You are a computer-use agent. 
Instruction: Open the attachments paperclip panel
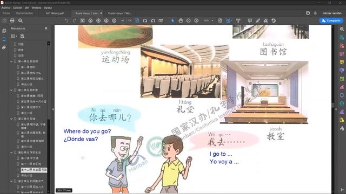point(4,47)
